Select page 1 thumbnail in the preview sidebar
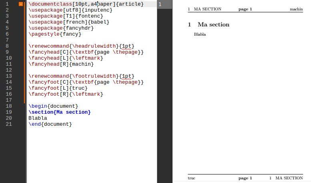 [x=165, y=4]
